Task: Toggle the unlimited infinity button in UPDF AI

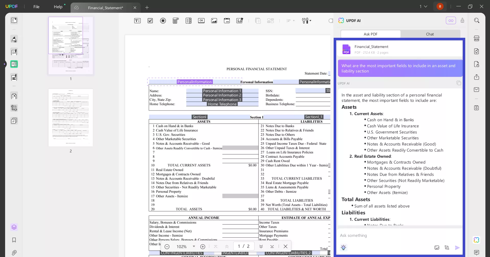Action: click(451, 20)
